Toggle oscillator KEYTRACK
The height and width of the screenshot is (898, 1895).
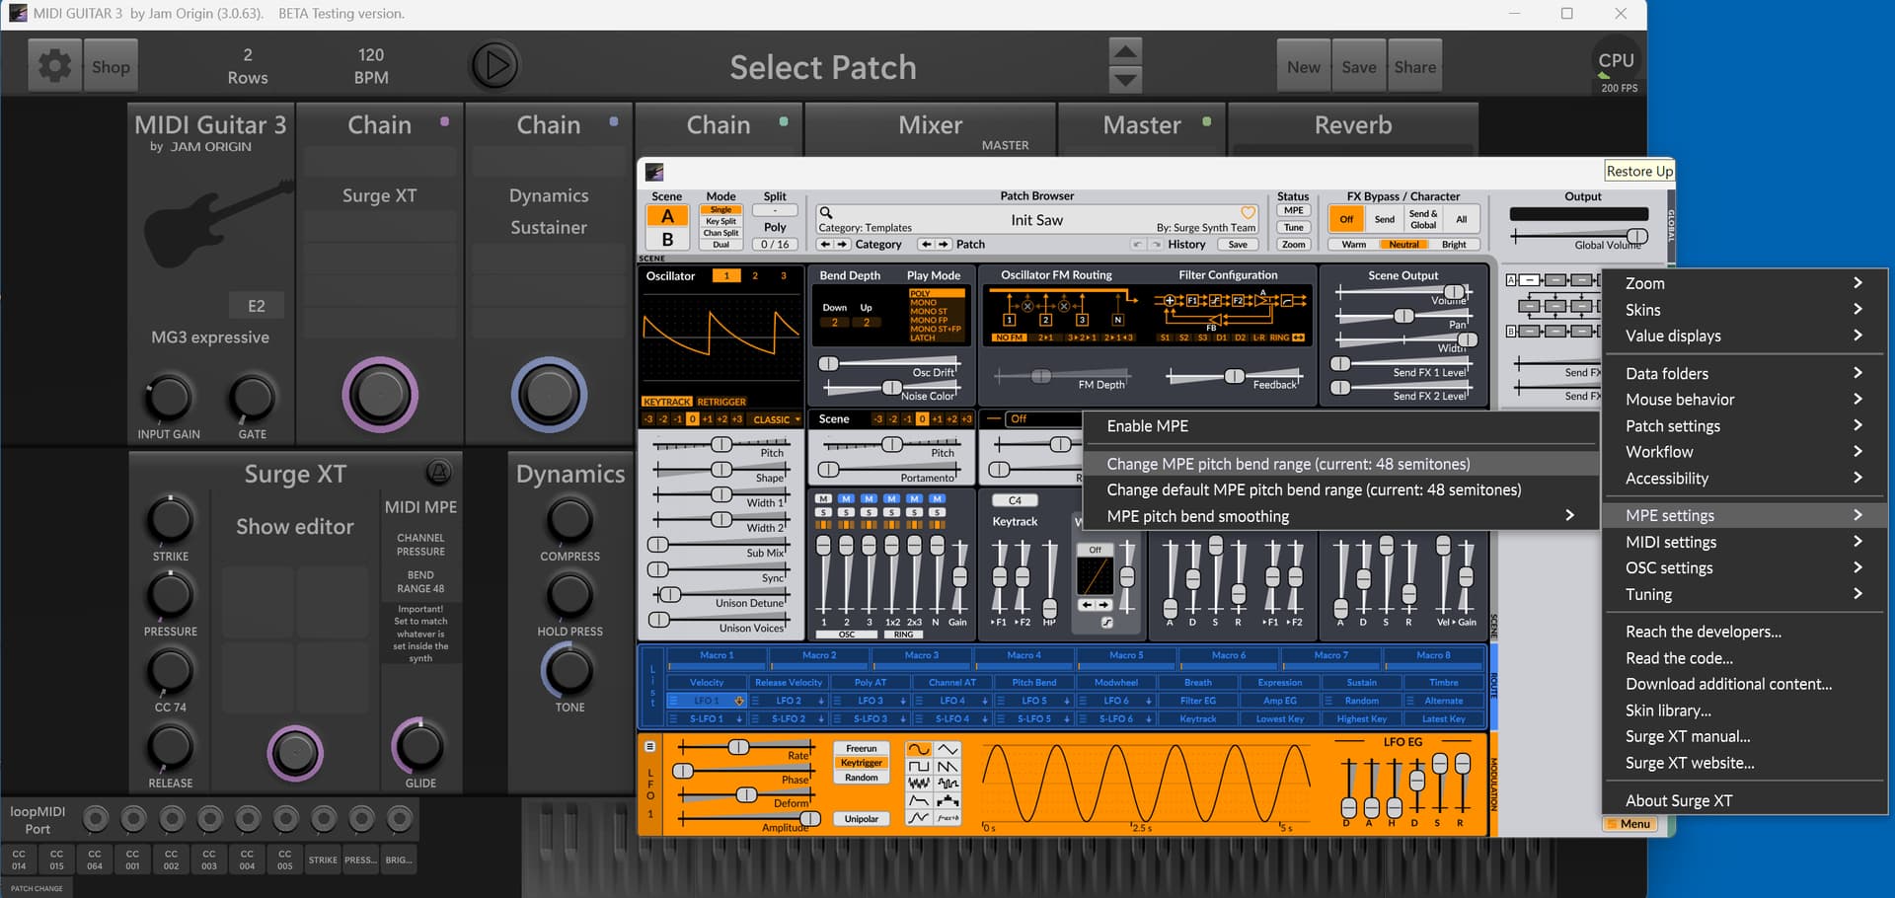click(x=667, y=402)
